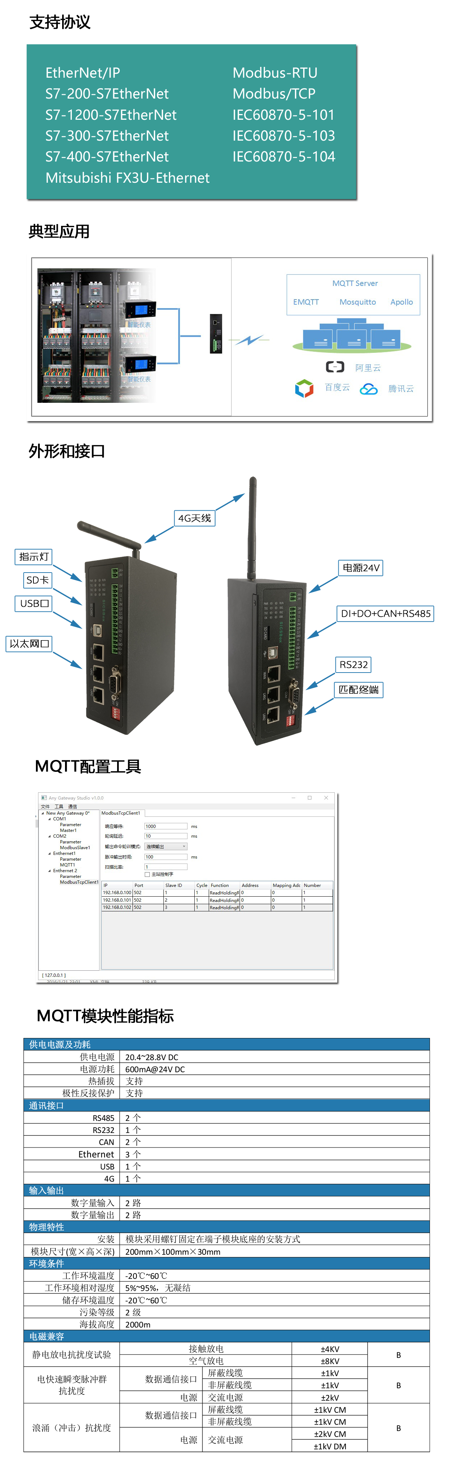Click the Alibaba Cloud bracket logo
Image resolution: width=449 pixels, height=1471 pixels.
[334, 366]
